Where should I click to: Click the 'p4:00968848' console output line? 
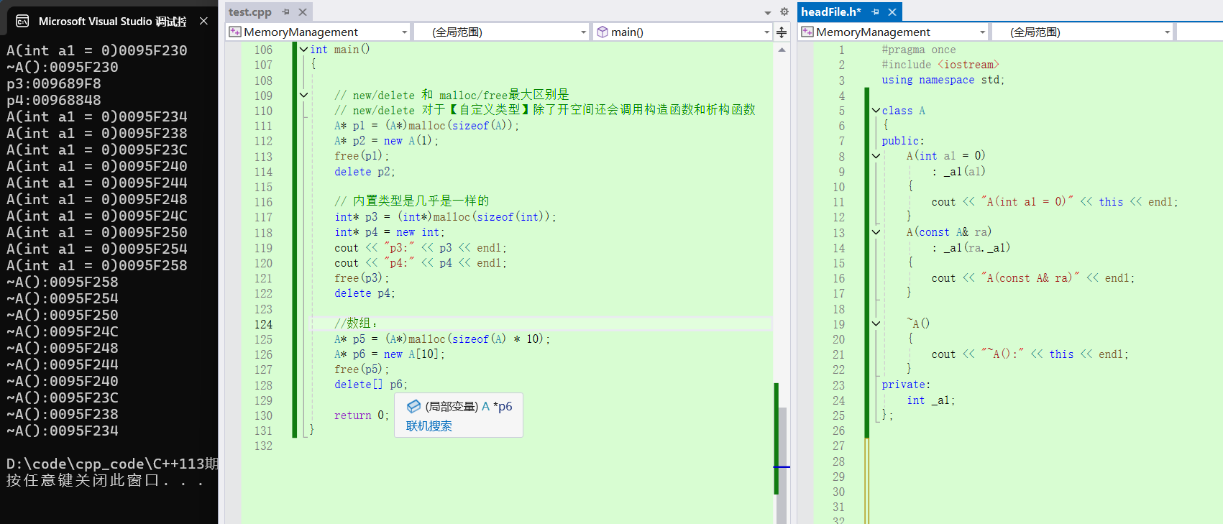click(x=54, y=100)
